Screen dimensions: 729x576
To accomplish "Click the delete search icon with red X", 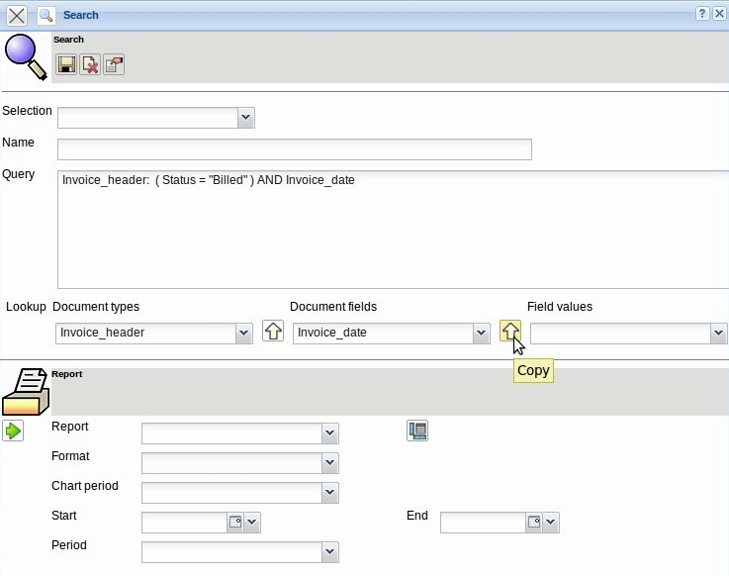I will tap(90, 64).
